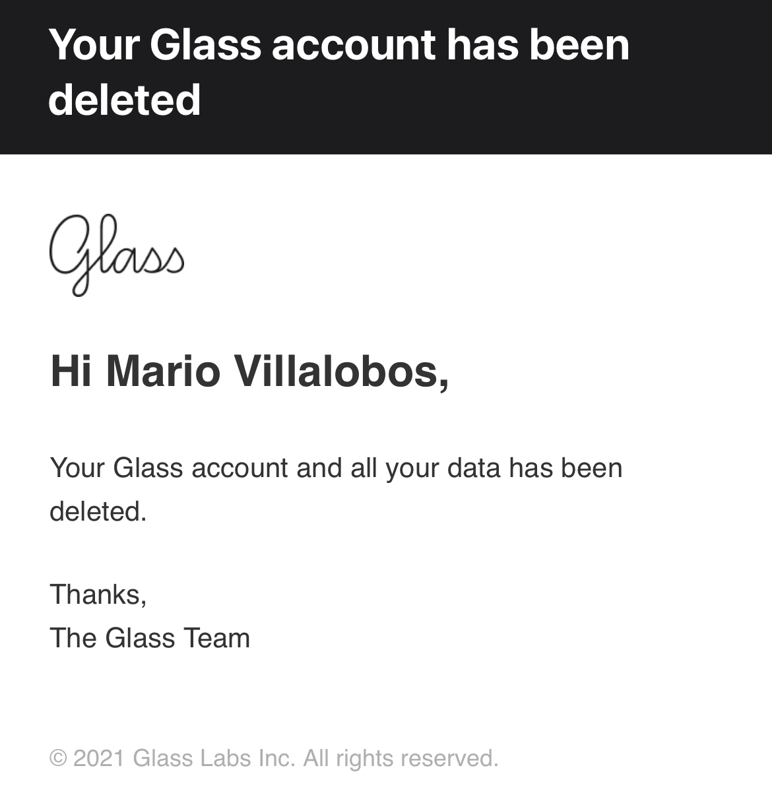Click the word "deleted." in body text
This screenshot has width=772, height=807.
click(x=98, y=511)
